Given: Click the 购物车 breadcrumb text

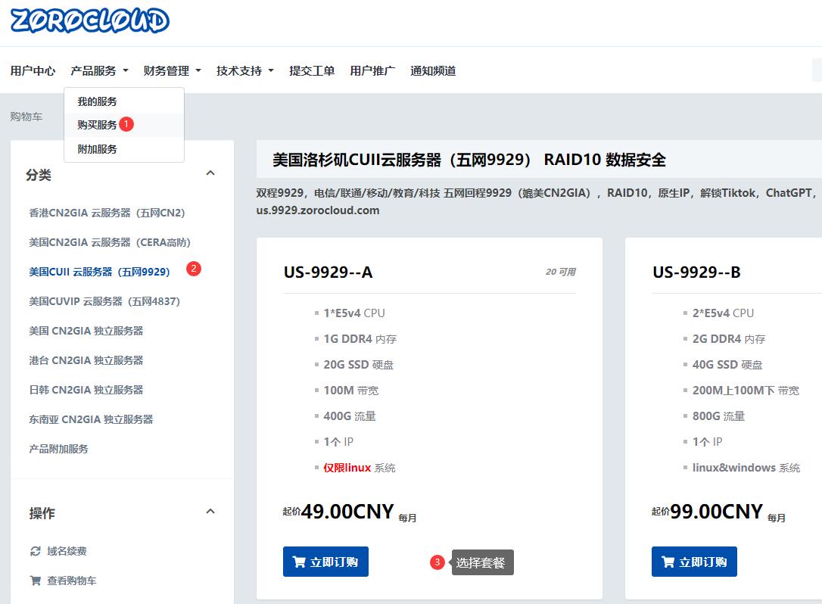Looking at the screenshot, I should (x=26, y=117).
